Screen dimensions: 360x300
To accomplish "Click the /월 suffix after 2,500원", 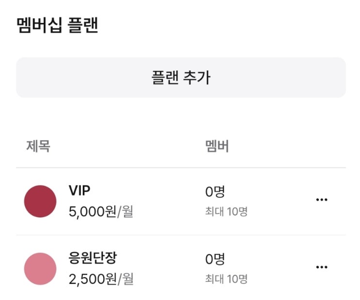I will click(124, 279).
